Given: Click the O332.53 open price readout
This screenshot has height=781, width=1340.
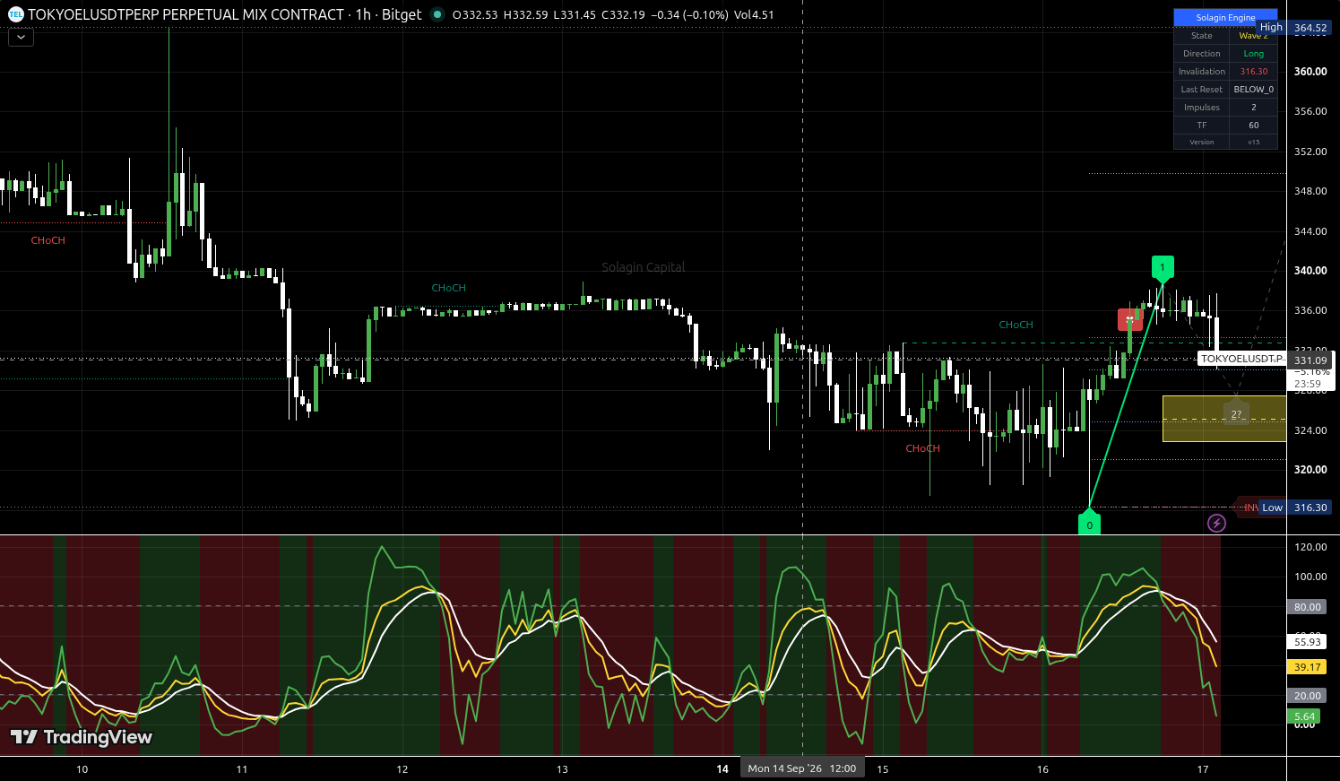Looking at the screenshot, I should pos(475,14).
